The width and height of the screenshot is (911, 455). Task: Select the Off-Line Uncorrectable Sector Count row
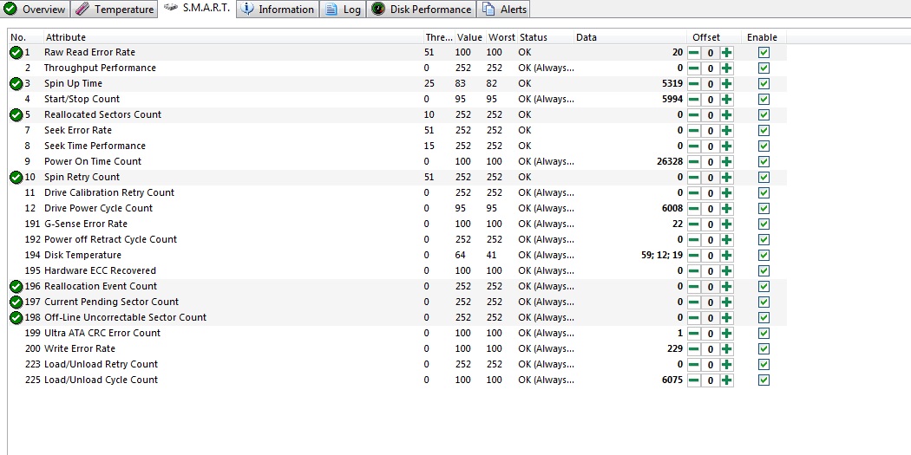tap(397, 317)
